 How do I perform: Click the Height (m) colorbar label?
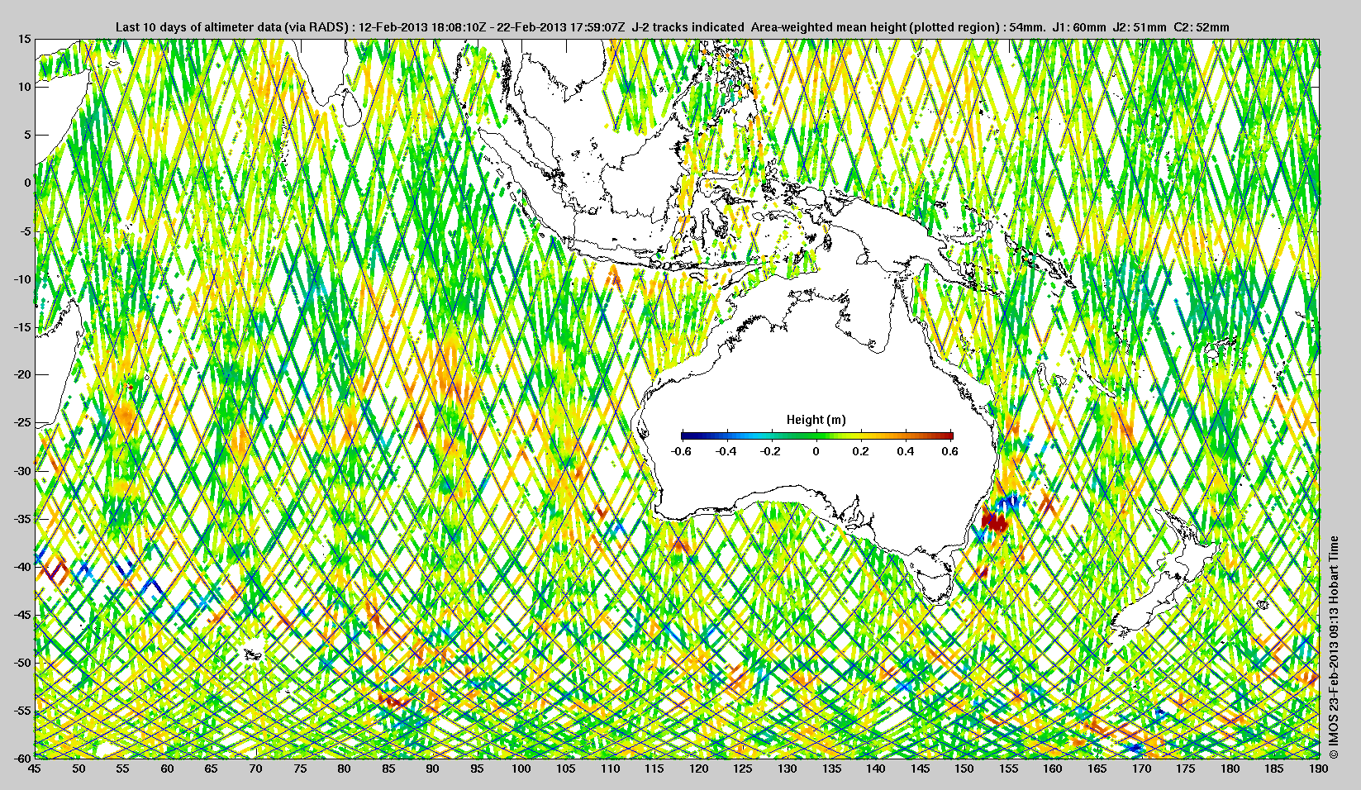(x=816, y=420)
